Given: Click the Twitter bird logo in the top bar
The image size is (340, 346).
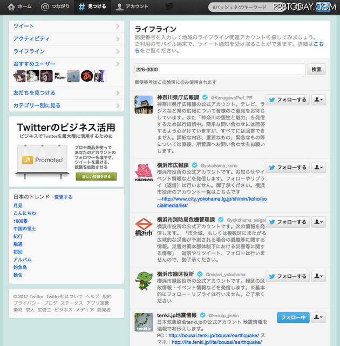Looking at the screenshot, I should pyautogui.click(x=169, y=6).
